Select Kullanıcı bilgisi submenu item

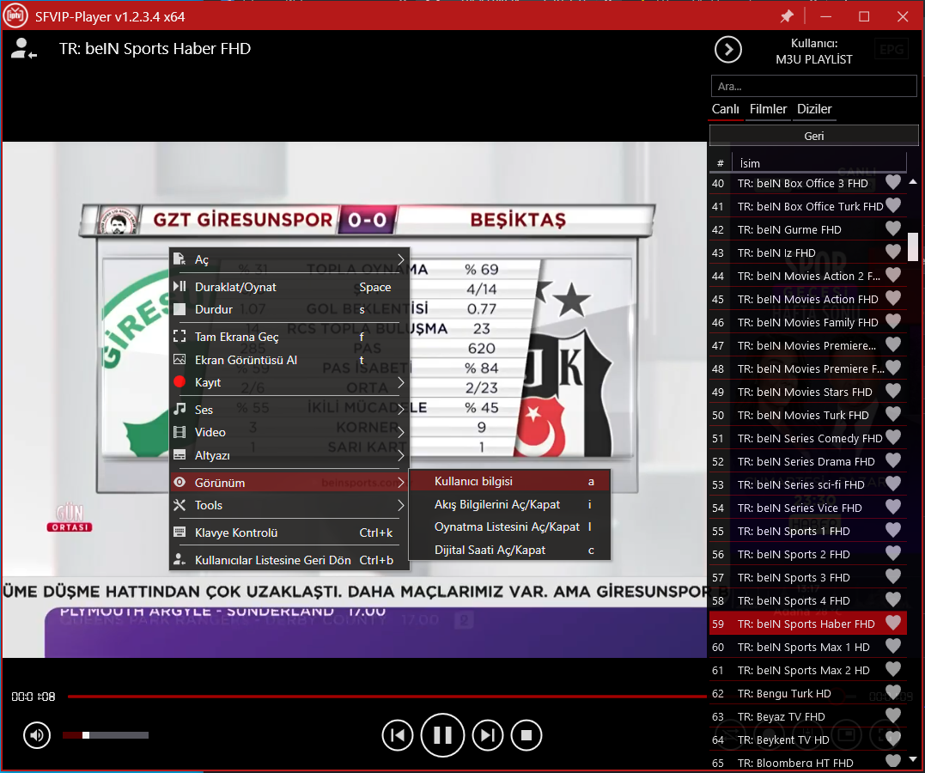[509, 482]
